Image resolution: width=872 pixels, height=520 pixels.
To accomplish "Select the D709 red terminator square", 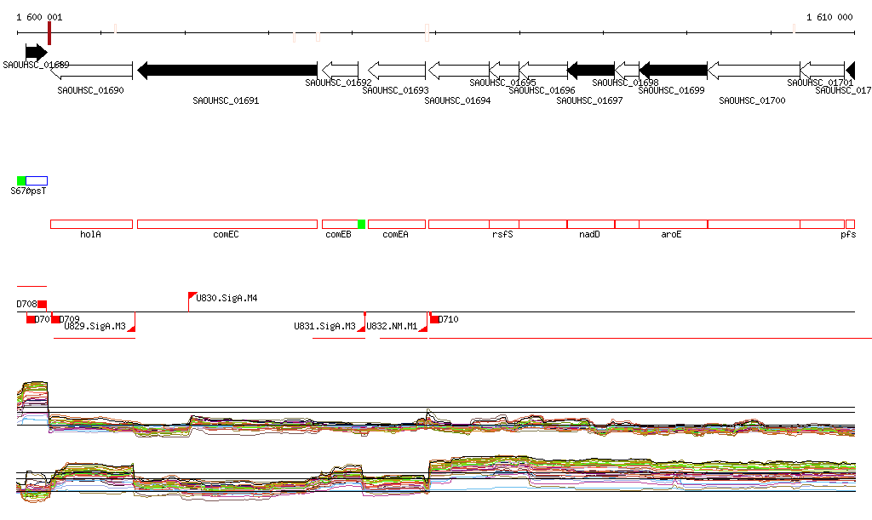I will coord(55,319).
